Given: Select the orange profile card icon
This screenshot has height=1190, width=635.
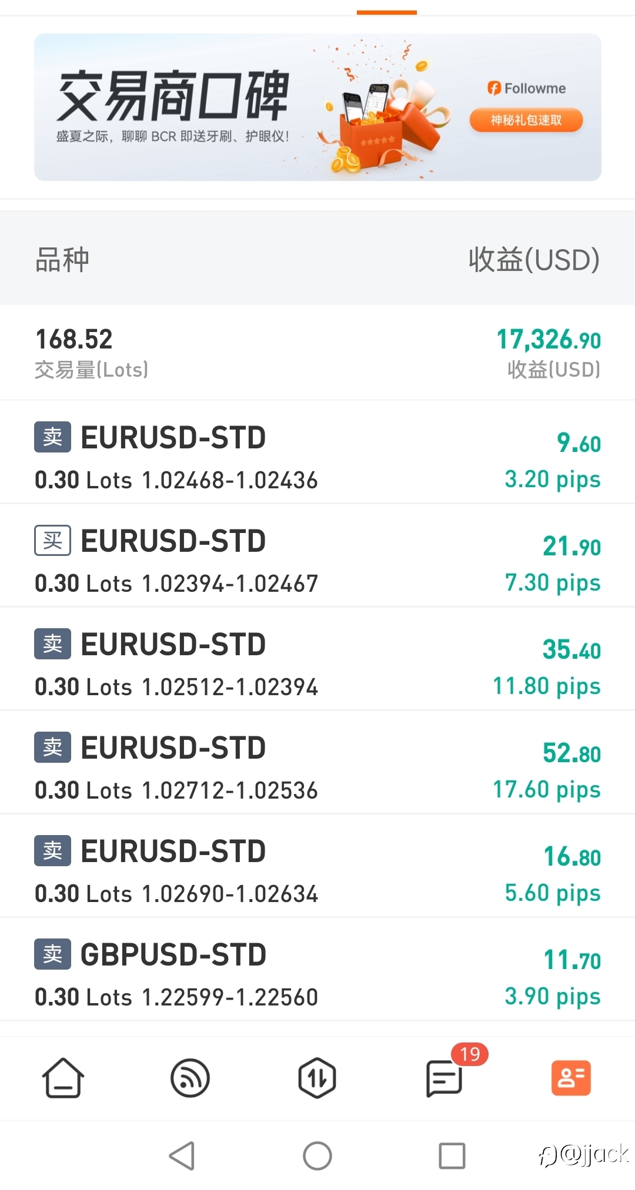Looking at the screenshot, I should click(x=570, y=1078).
